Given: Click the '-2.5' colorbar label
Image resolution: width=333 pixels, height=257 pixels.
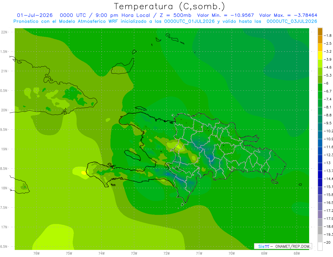Looking at the screenshot, I should (x=328, y=44).
